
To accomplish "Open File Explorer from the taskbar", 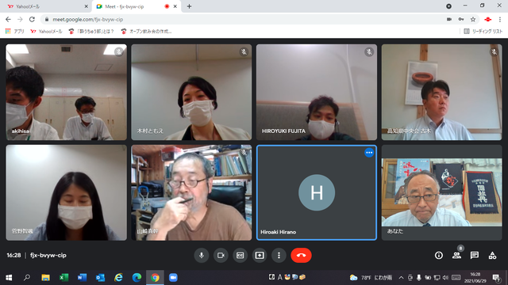I will 45,278.
